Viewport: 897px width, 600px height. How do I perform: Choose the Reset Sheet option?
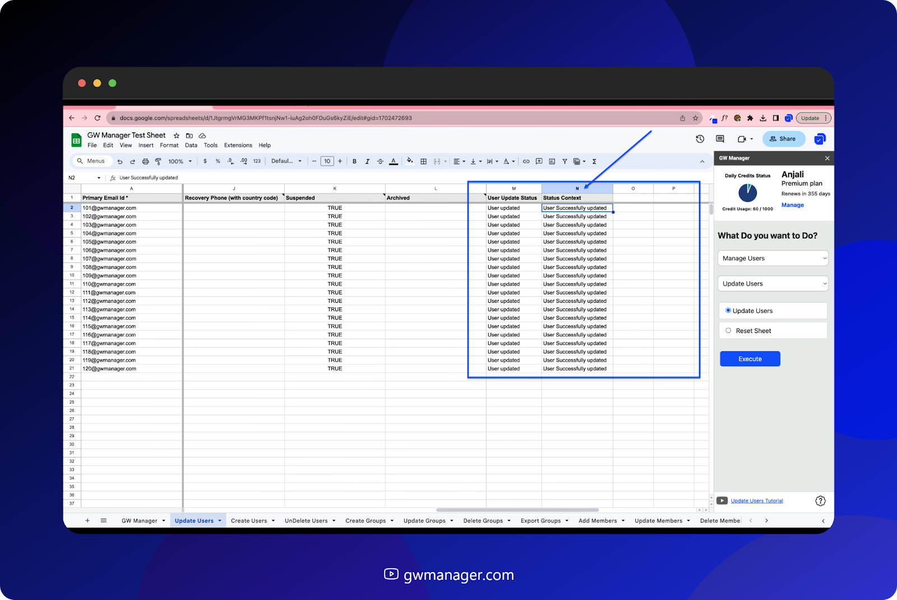pyautogui.click(x=729, y=330)
